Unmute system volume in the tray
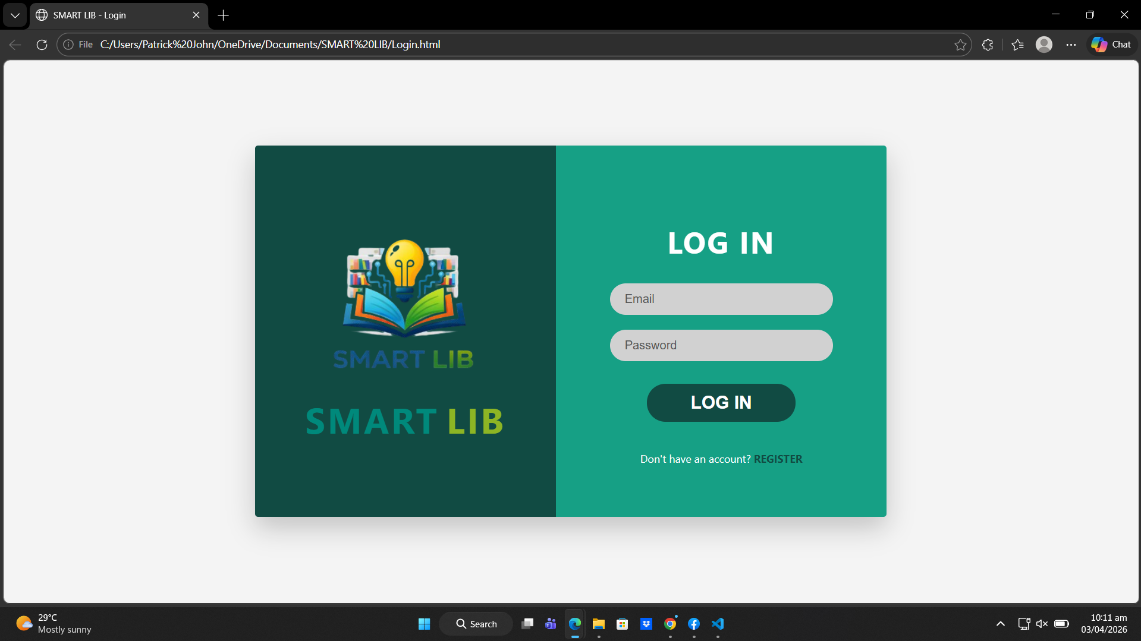 1042,624
